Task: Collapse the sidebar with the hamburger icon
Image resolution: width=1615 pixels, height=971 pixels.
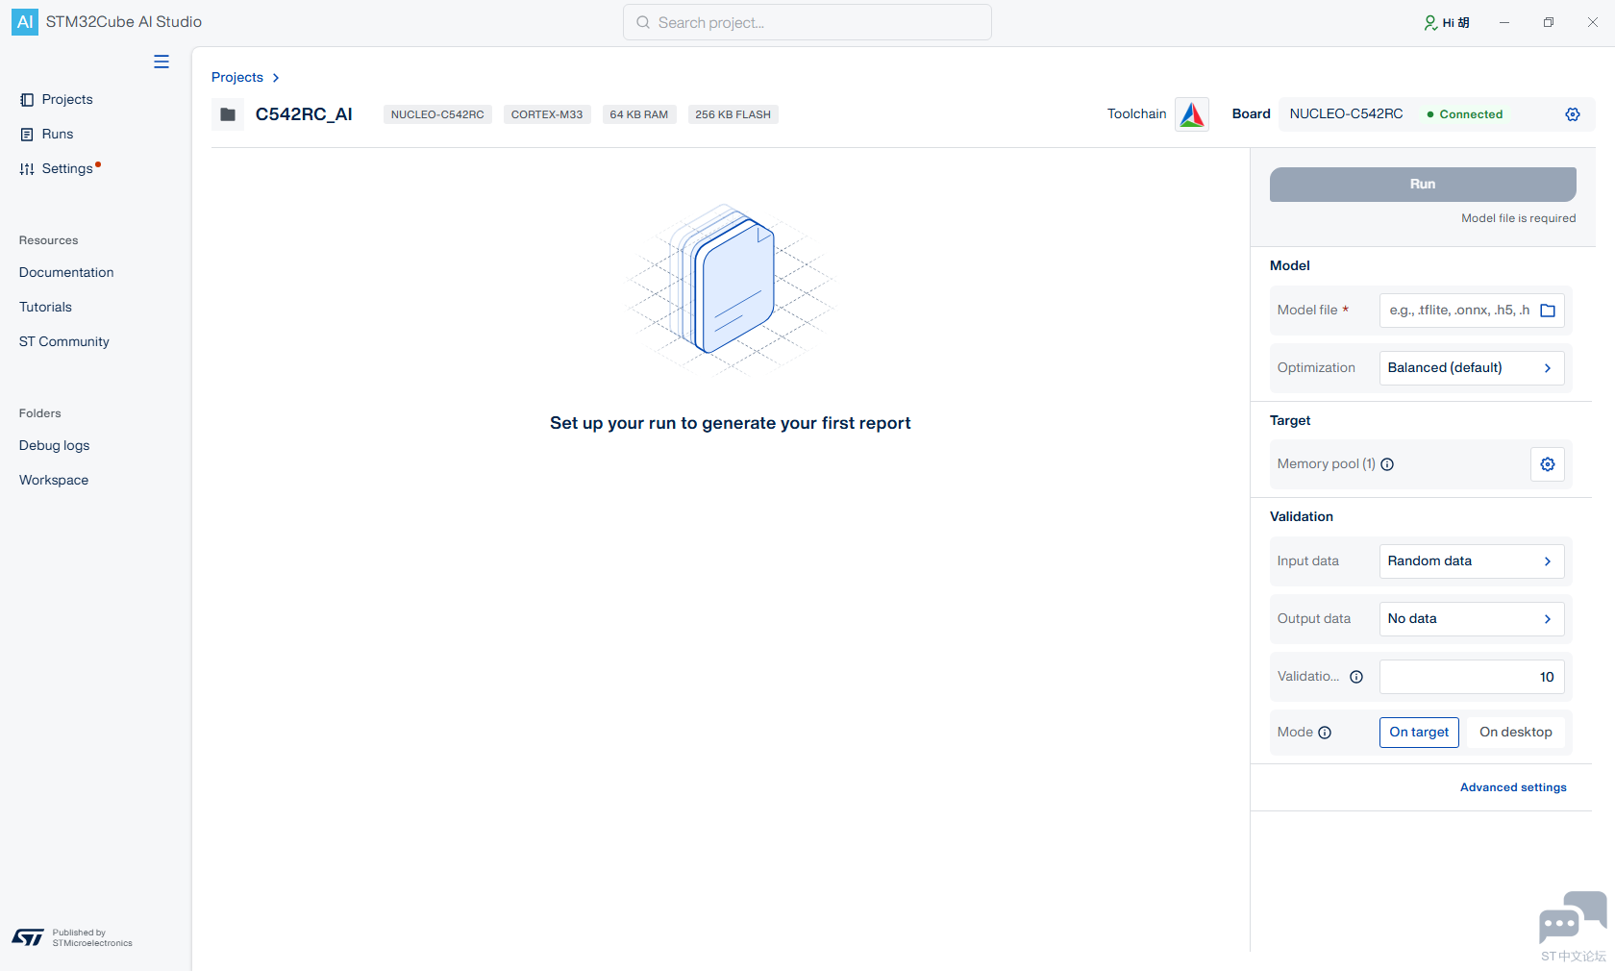Action: pyautogui.click(x=161, y=62)
